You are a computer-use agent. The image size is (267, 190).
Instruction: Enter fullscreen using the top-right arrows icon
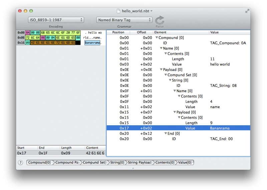click(247, 11)
